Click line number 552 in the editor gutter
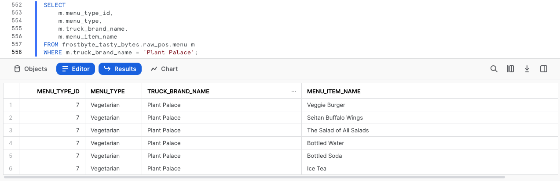The image size is (560, 181). pos(17,5)
